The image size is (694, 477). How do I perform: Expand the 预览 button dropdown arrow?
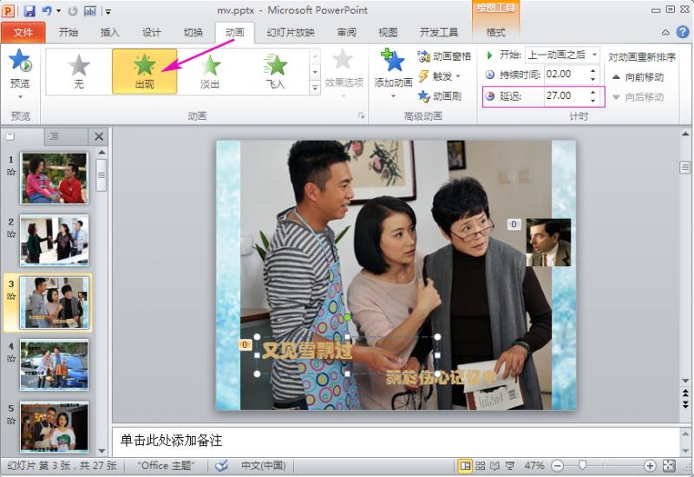click(20, 96)
